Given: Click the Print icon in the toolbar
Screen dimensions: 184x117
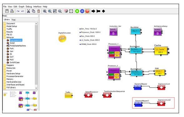Looking at the screenshot, I should click(12, 11).
